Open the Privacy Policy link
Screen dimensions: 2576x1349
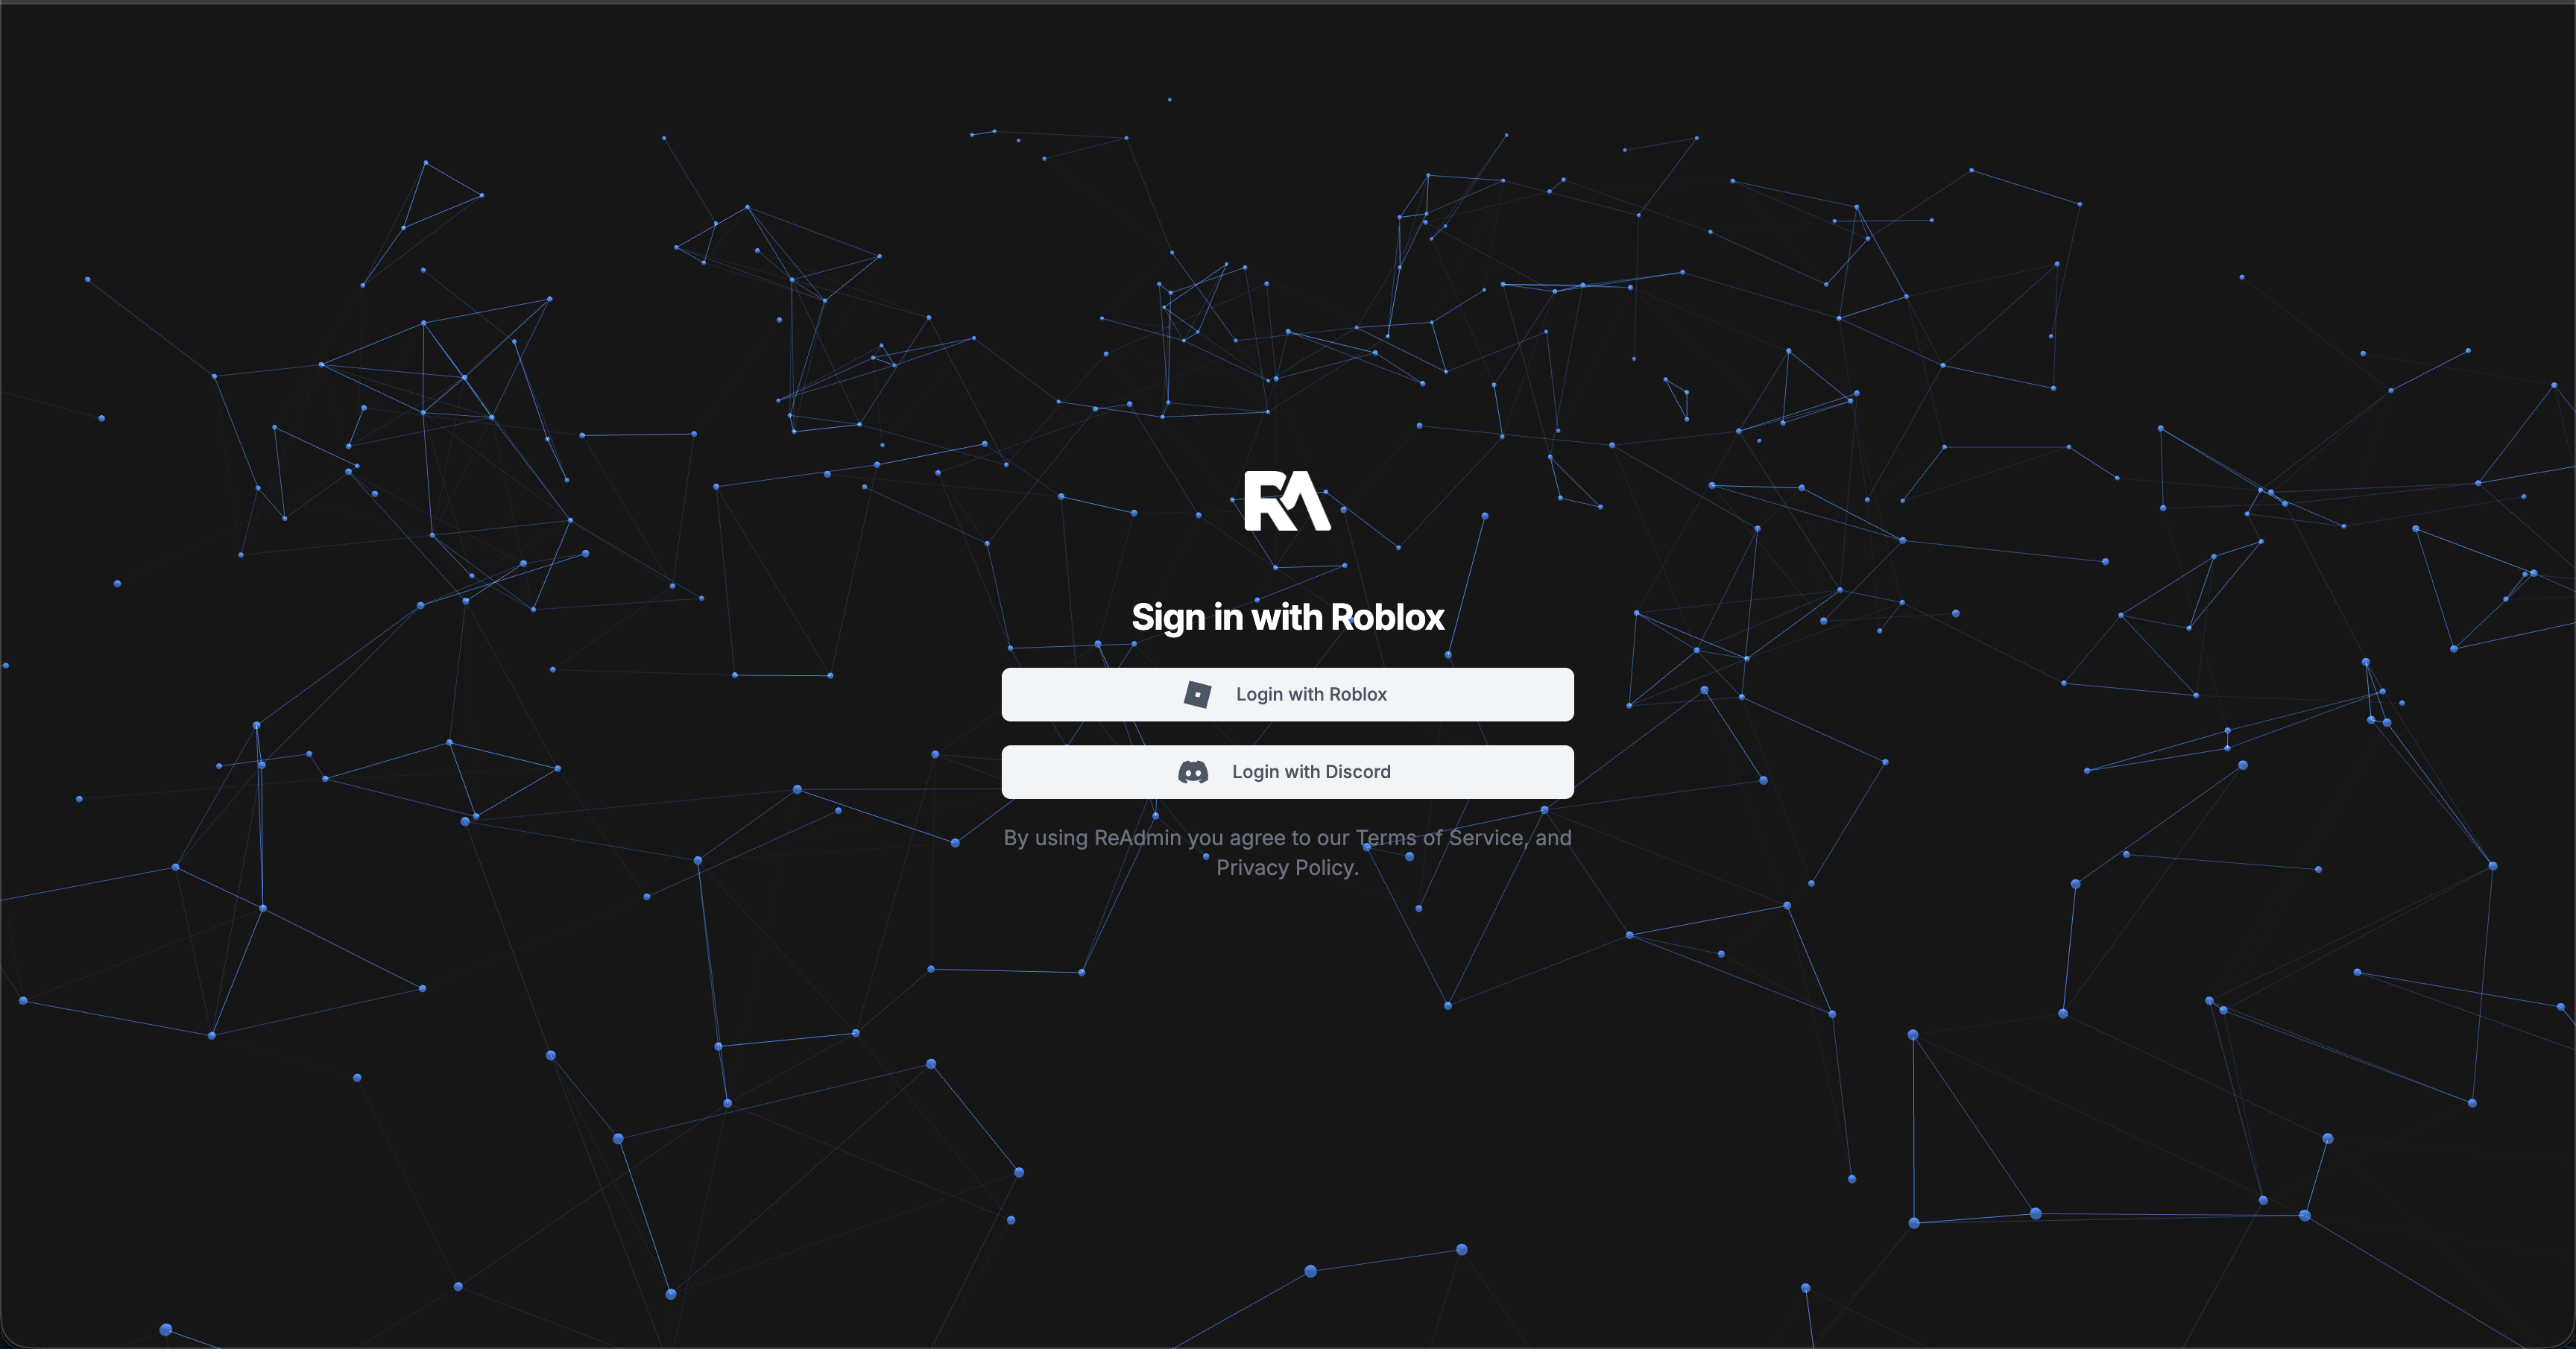pyautogui.click(x=1284, y=868)
